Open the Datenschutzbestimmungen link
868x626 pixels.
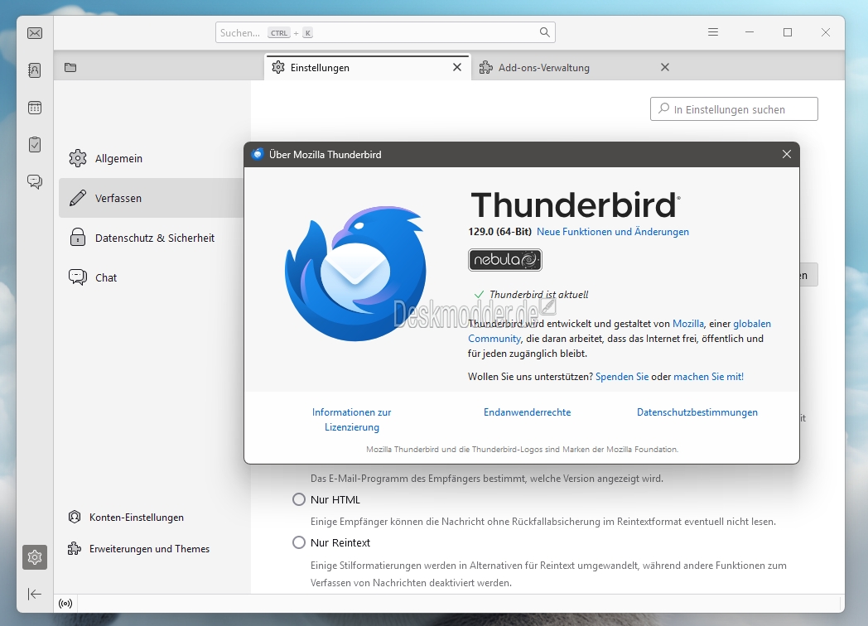click(697, 412)
